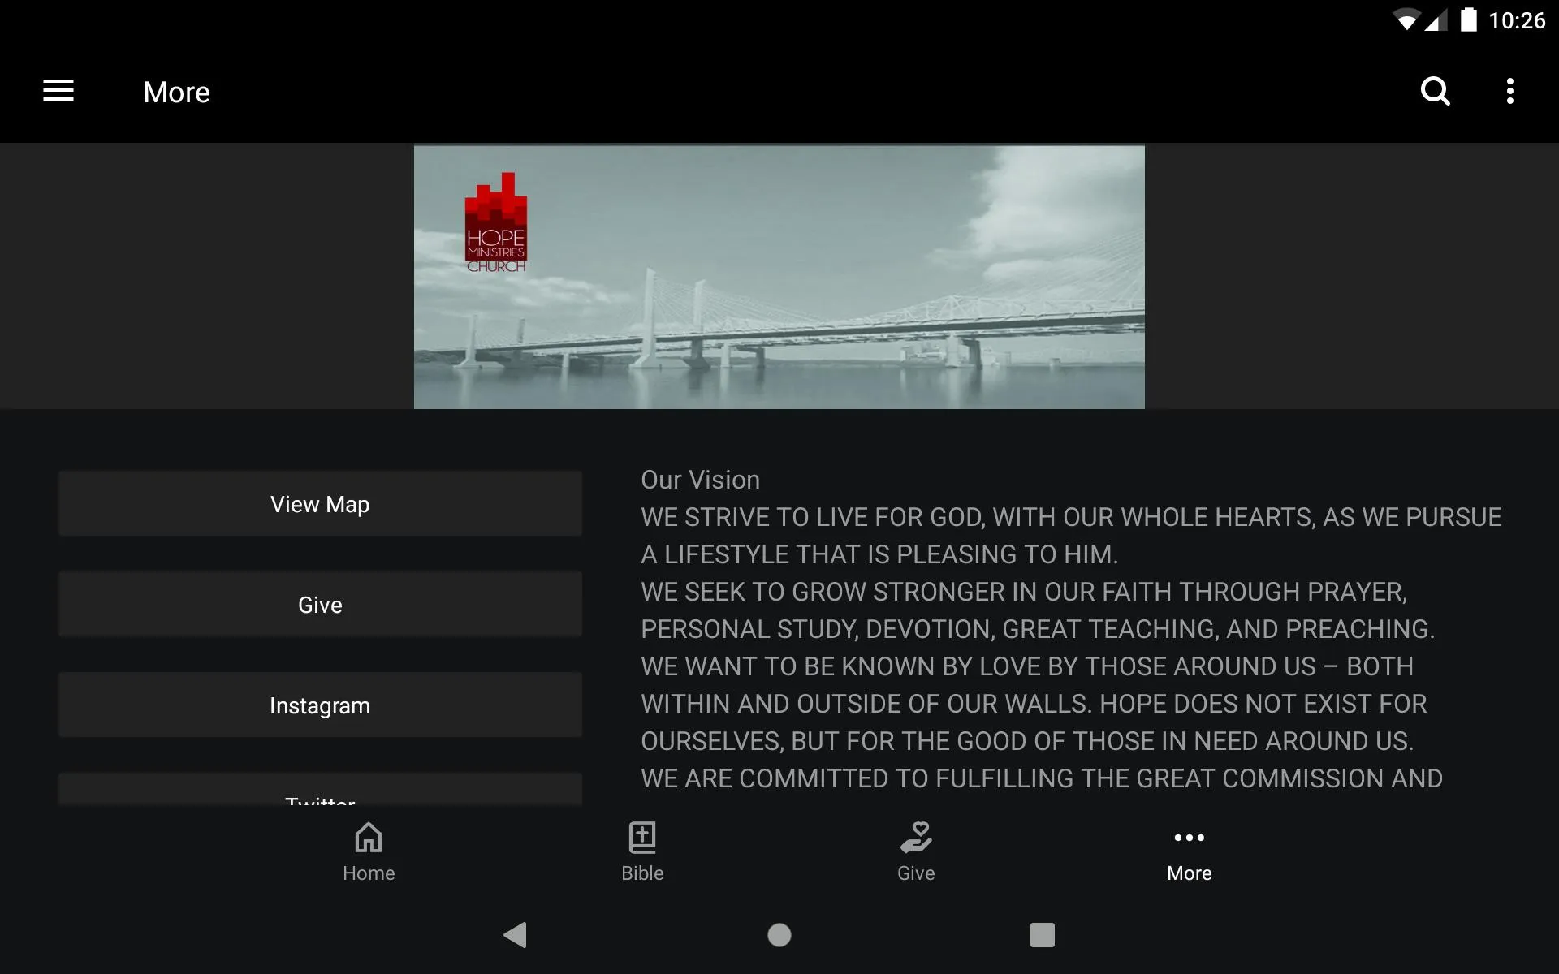Tap the Give icon in bottom nav
The width and height of the screenshot is (1559, 974).
(916, 851)
